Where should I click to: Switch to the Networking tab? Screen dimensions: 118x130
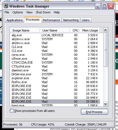(x=71, y=20)
